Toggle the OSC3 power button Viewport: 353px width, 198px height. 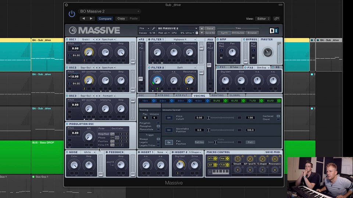(x=67, y=96)
